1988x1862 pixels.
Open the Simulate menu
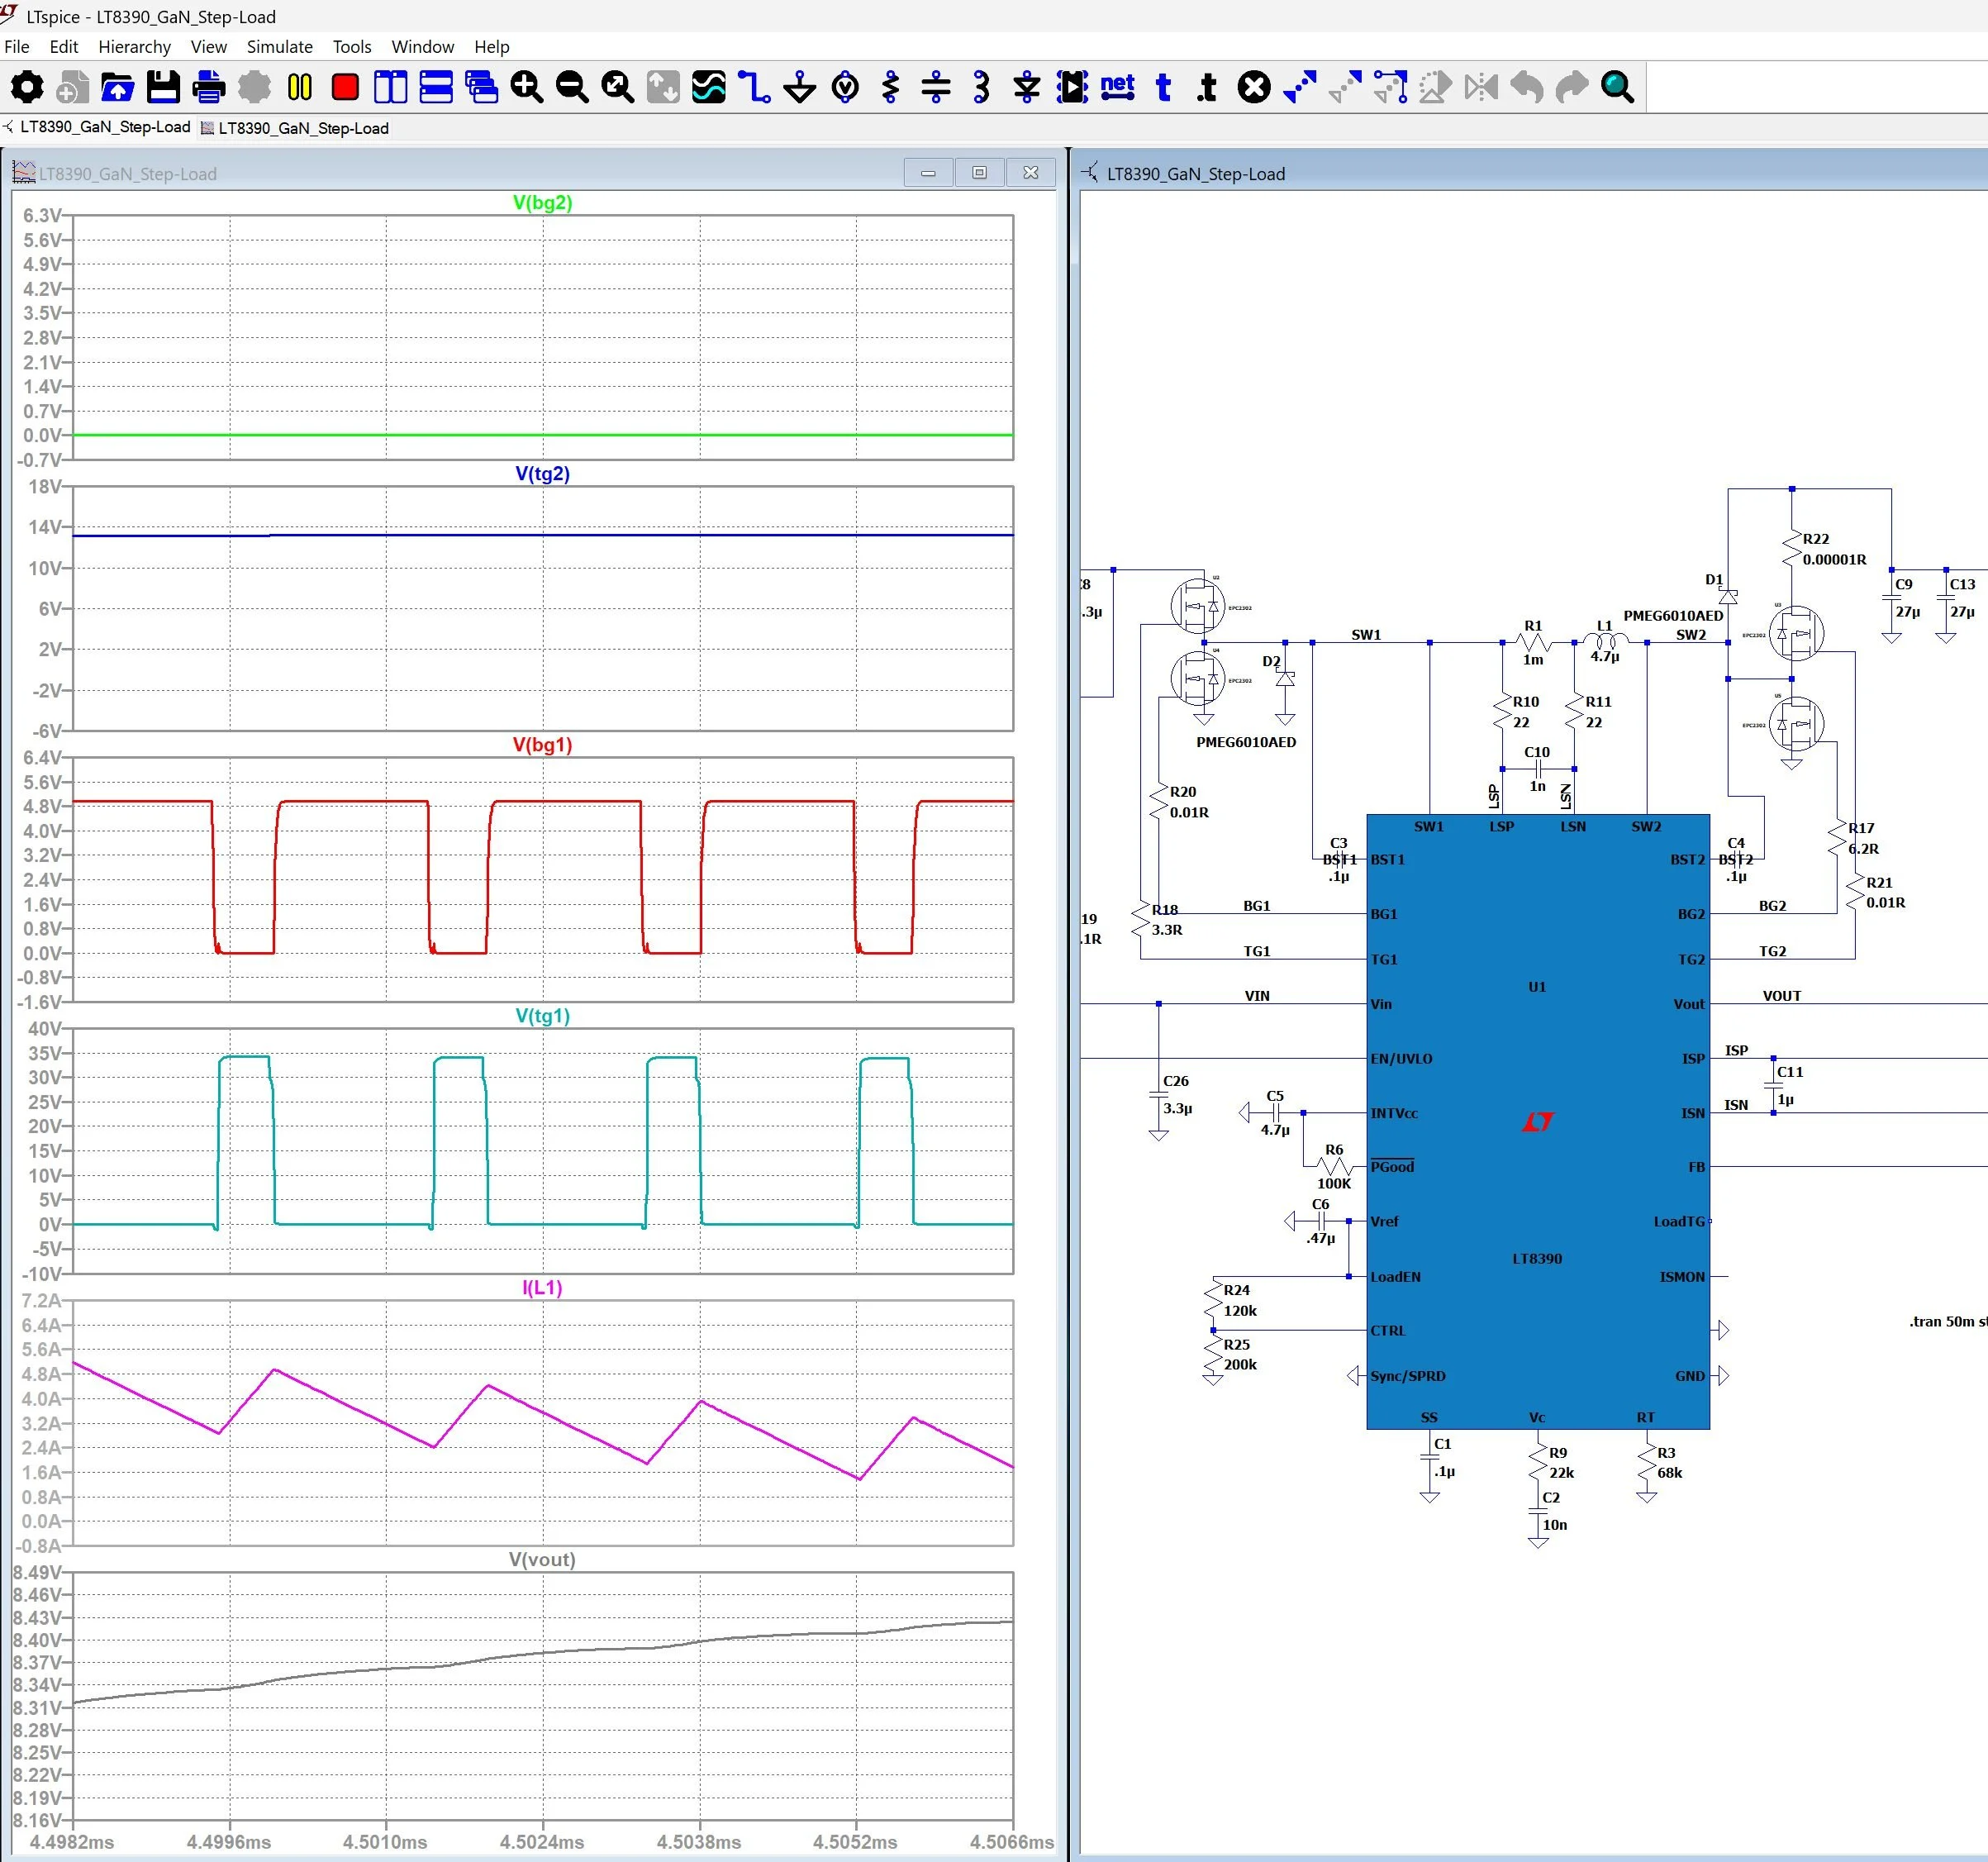tap(279, 47)
